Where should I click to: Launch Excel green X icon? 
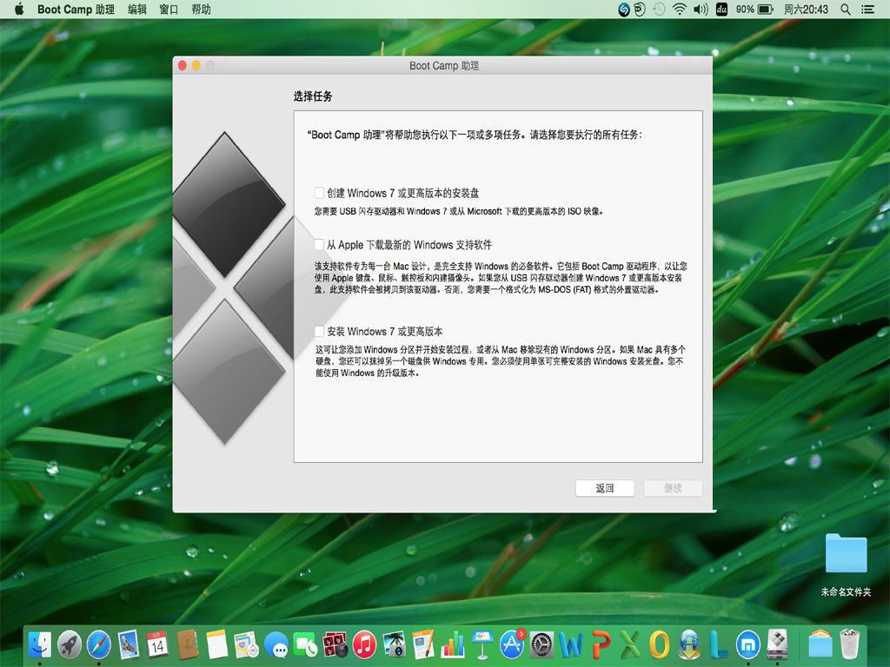click(630, 644)
